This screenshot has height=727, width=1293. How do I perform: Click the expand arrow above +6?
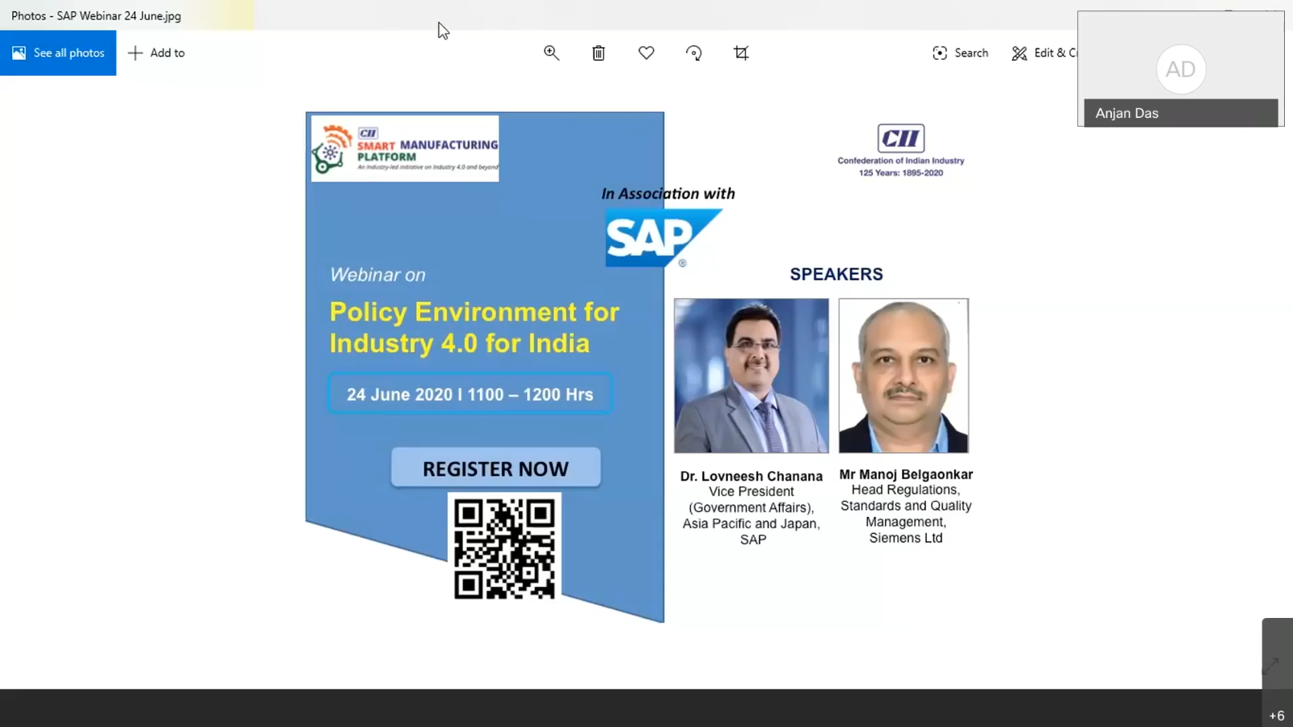tap(1271, 666)
